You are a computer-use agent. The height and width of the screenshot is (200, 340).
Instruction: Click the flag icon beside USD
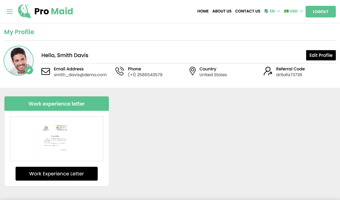[286, 11]
